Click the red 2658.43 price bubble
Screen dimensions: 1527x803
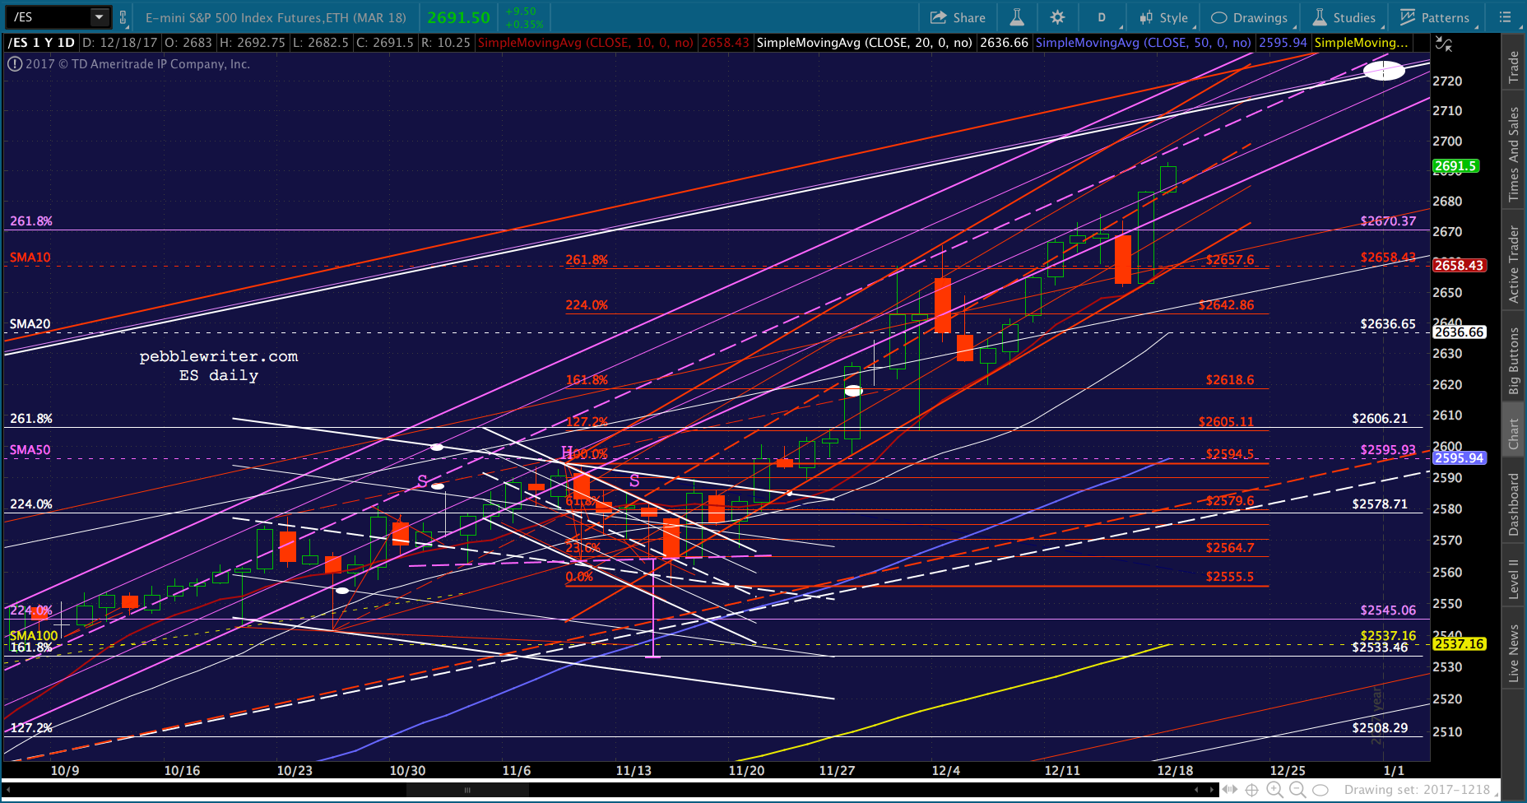(1460, 265)
